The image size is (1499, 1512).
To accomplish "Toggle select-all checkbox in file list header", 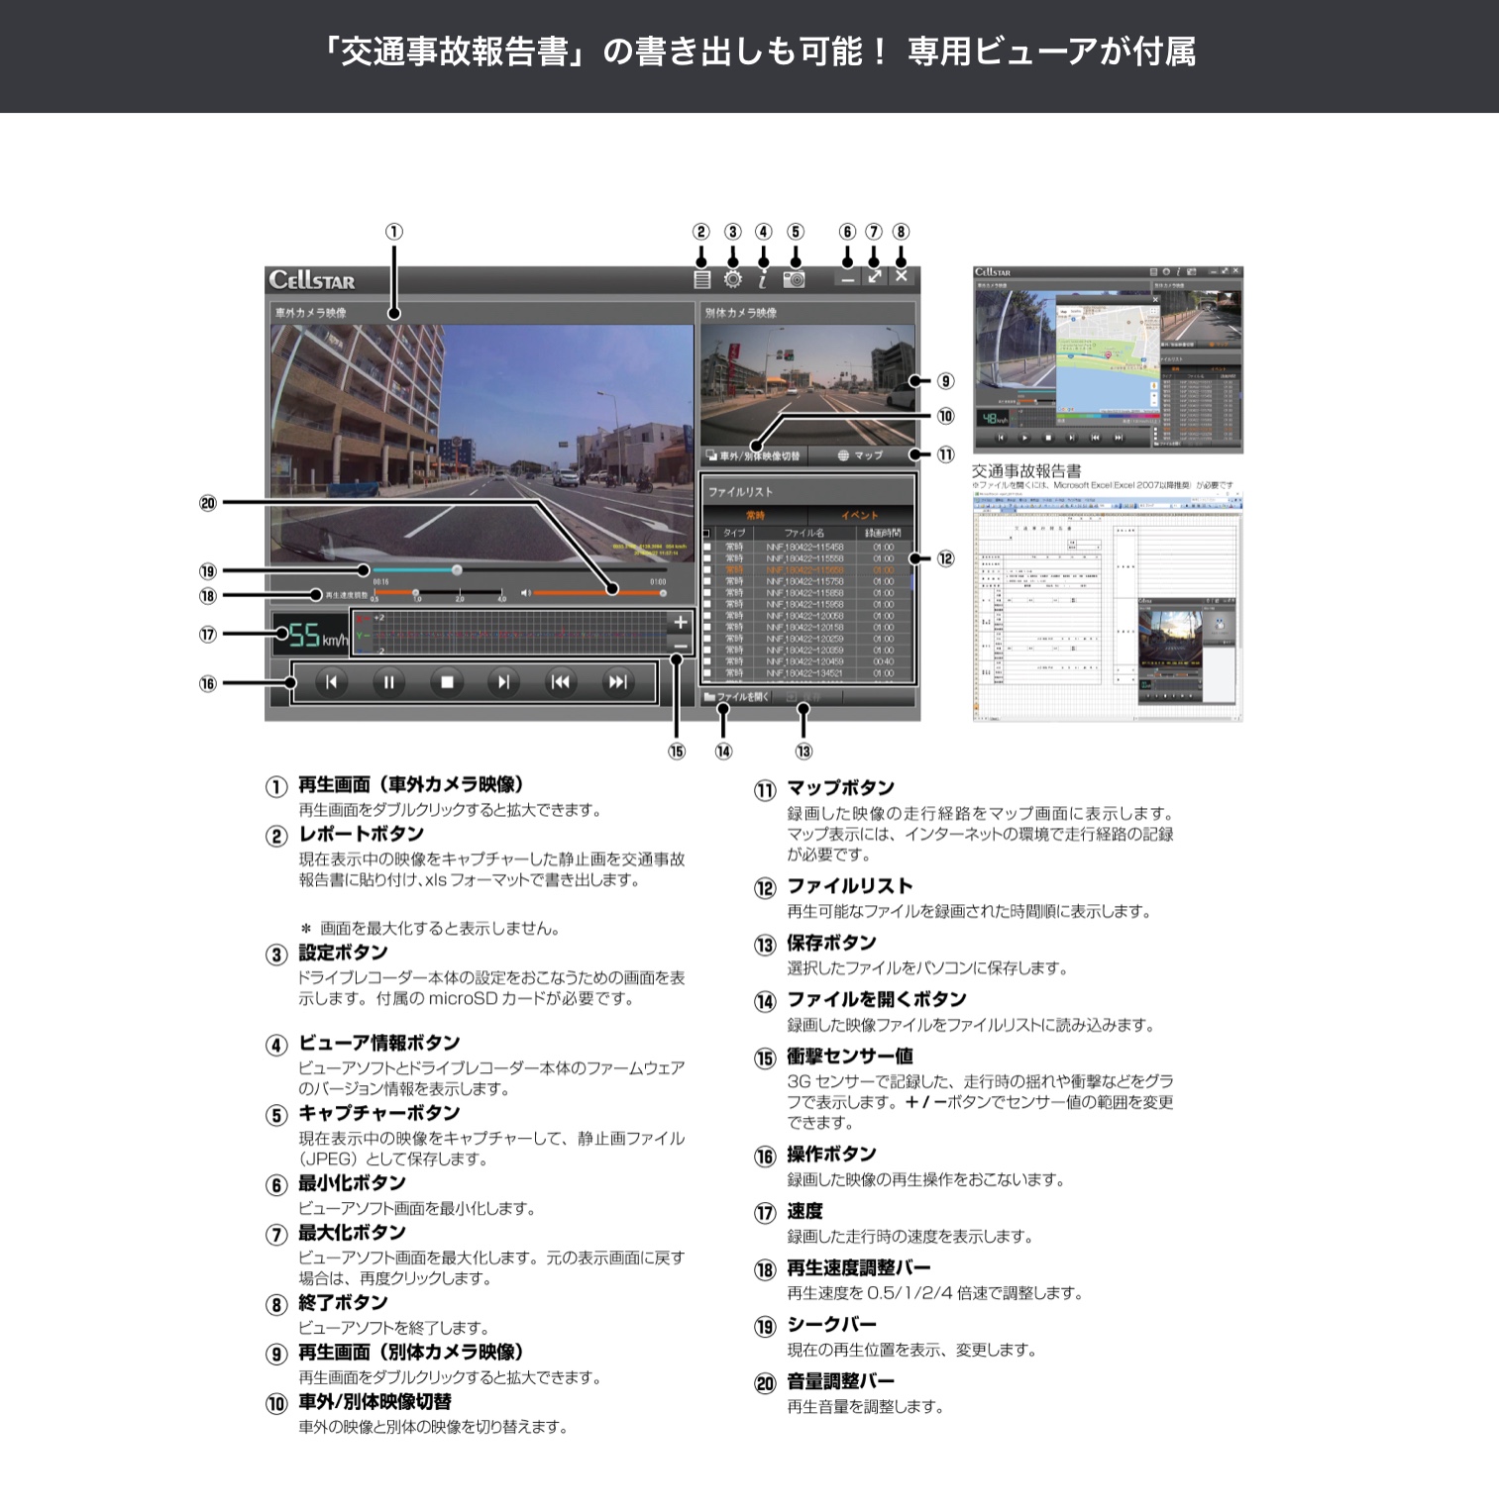I will (706, 533).
